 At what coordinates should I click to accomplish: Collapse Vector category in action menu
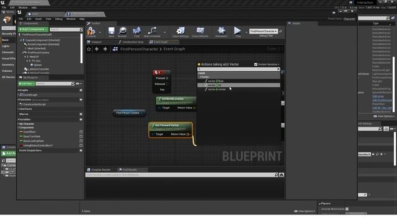[200, 77]
